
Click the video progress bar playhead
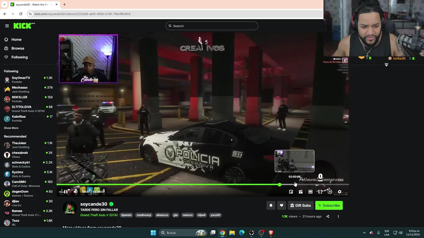280,184
